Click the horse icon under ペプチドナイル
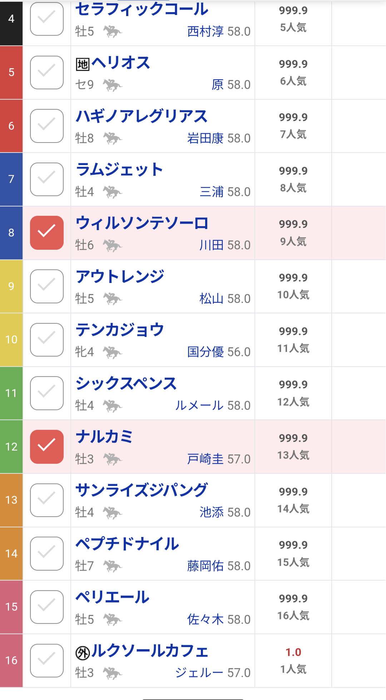This screenshot has height=700, width=386. pos(113,566)
